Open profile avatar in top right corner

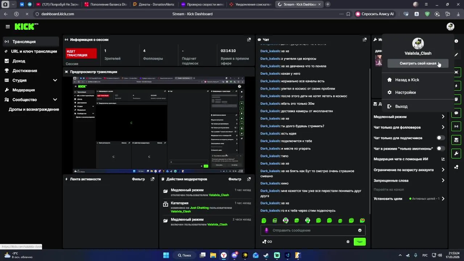(x=450, y=26)
